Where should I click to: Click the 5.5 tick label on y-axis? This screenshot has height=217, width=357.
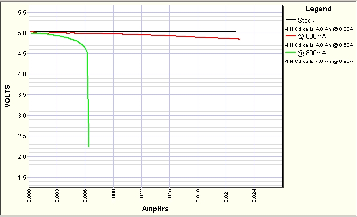[22, 12]
